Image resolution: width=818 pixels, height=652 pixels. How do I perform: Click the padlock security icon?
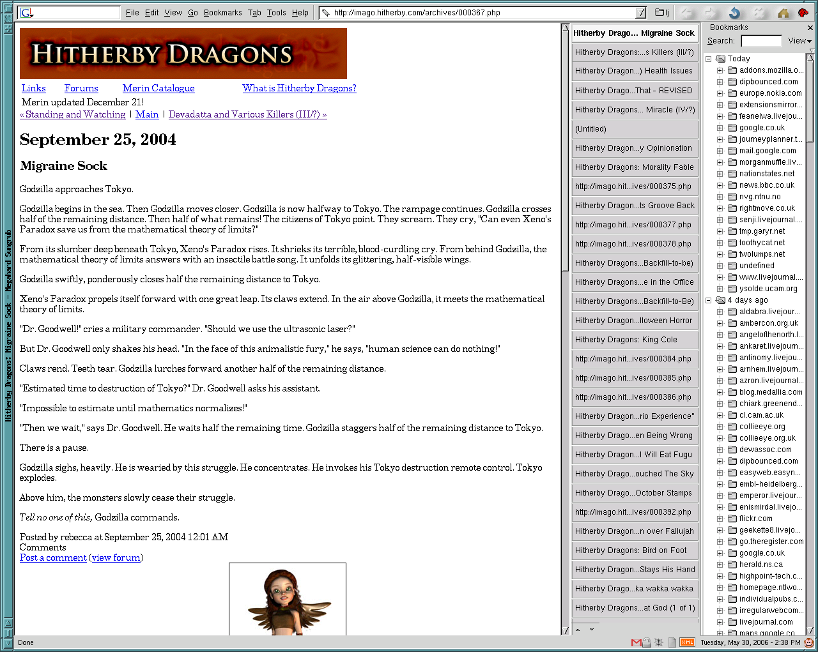[x=647, y=642]
